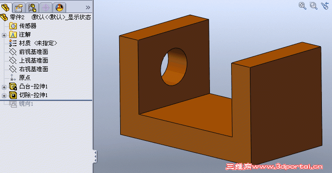Select the 材质 <未指定> material item
Image resolution: width=332 pixels, height=173 pixels.
point(38,43)
